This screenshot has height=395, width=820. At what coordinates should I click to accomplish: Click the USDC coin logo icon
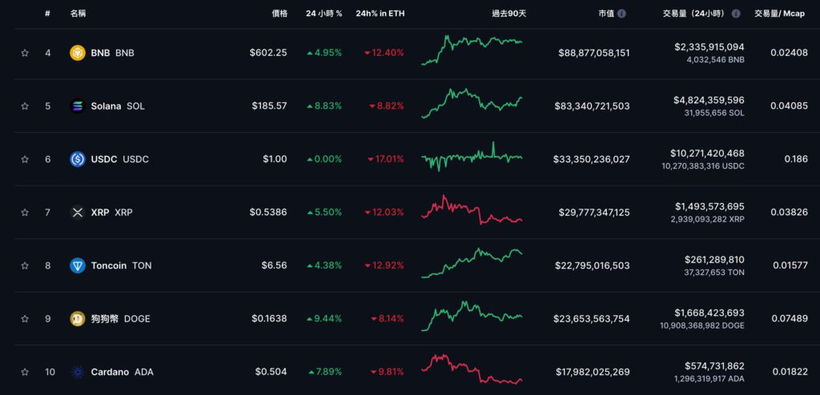[78, 159]
